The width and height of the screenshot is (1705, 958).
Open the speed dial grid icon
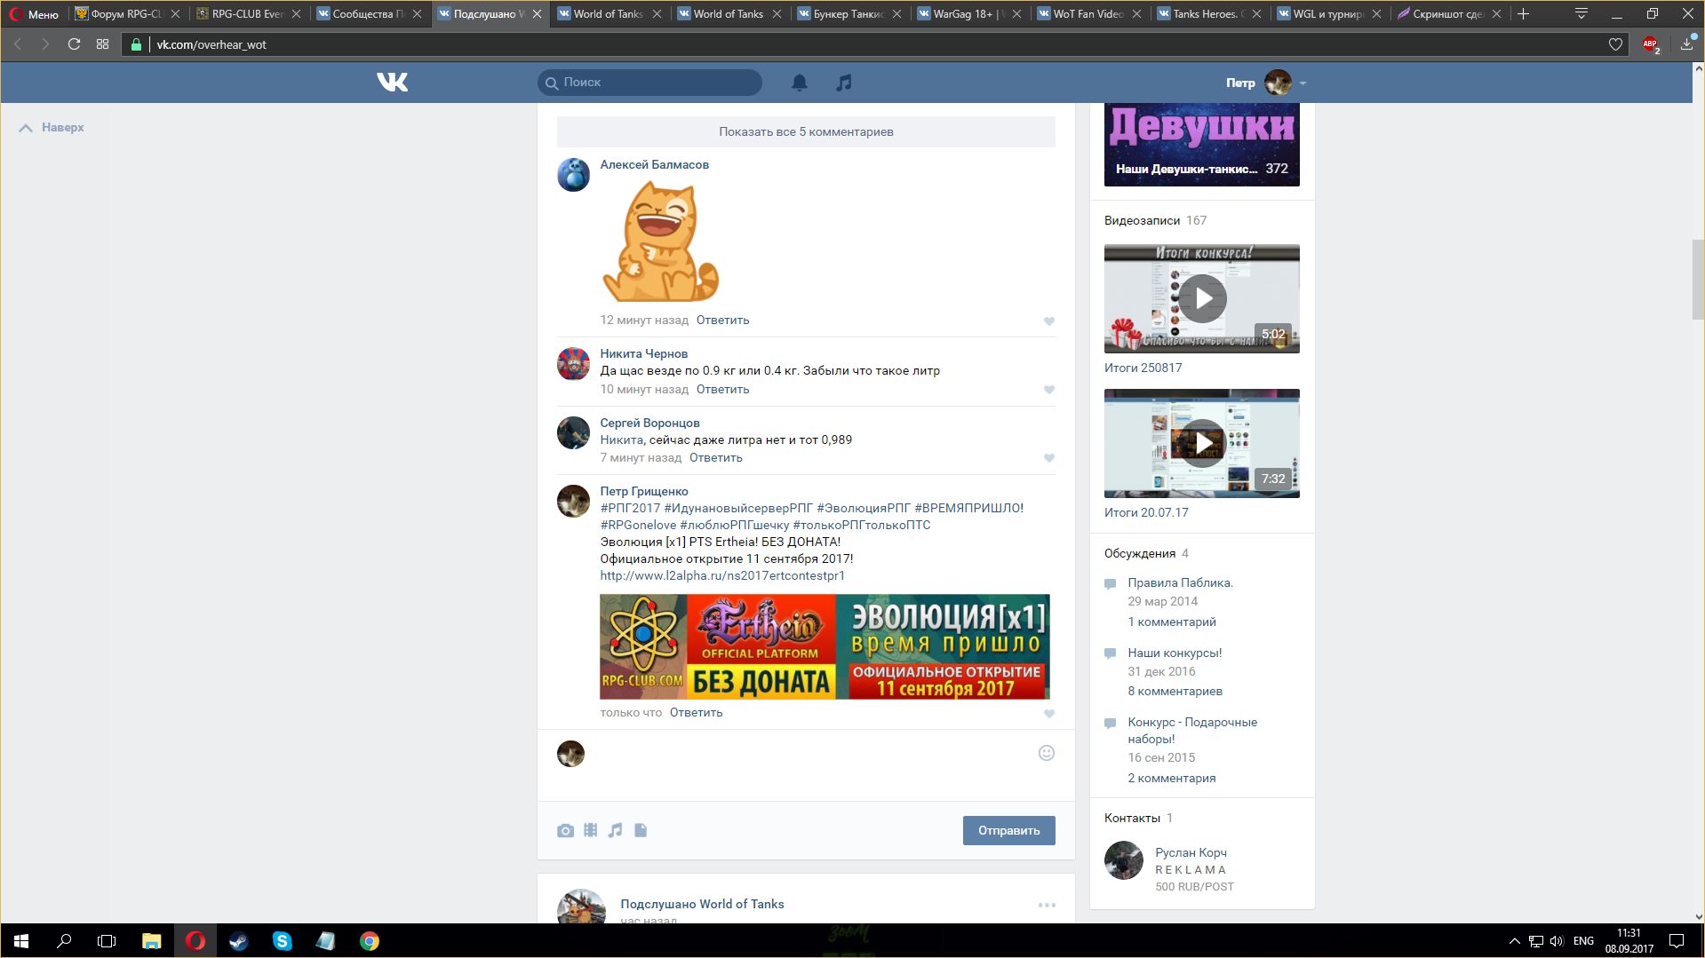103,44
